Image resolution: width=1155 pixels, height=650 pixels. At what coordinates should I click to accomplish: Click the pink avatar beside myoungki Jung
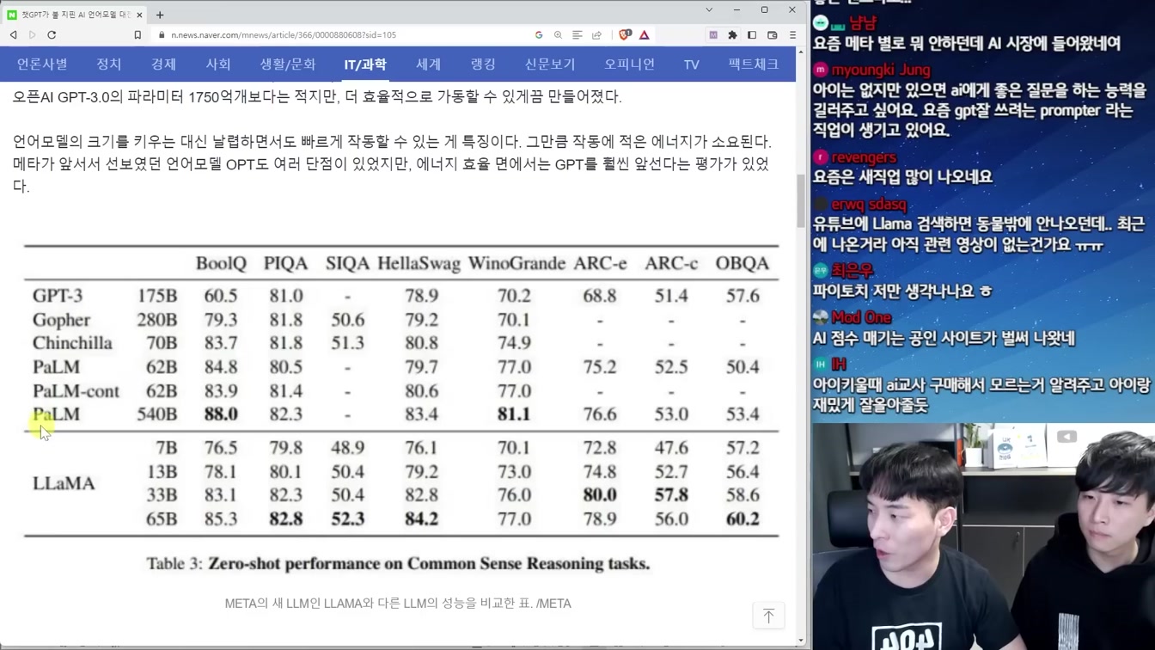pos(821,71)
